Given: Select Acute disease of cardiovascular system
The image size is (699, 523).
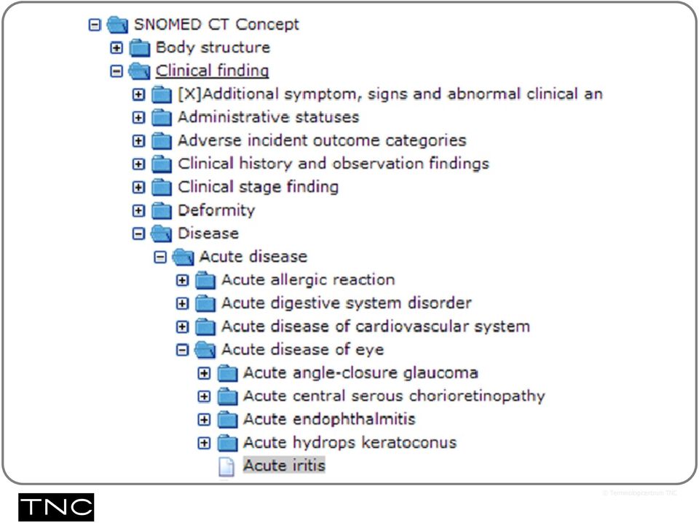Looking at the screenshot, I should click(x=376, y=327).
